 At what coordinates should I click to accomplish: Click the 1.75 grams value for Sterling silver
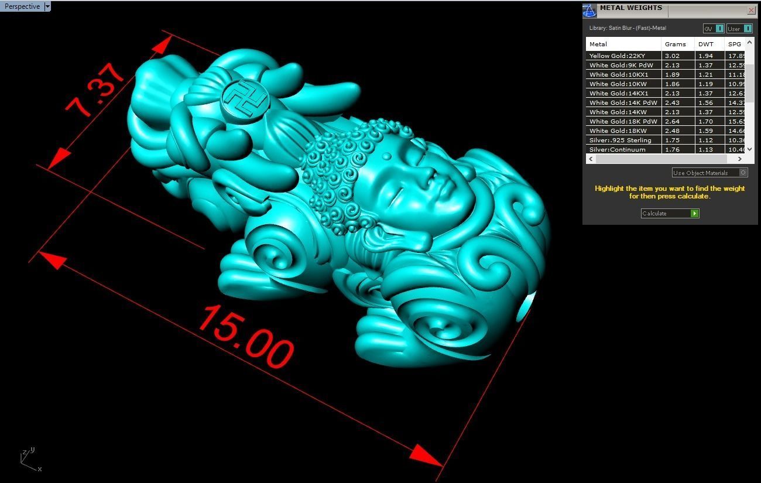678,140
